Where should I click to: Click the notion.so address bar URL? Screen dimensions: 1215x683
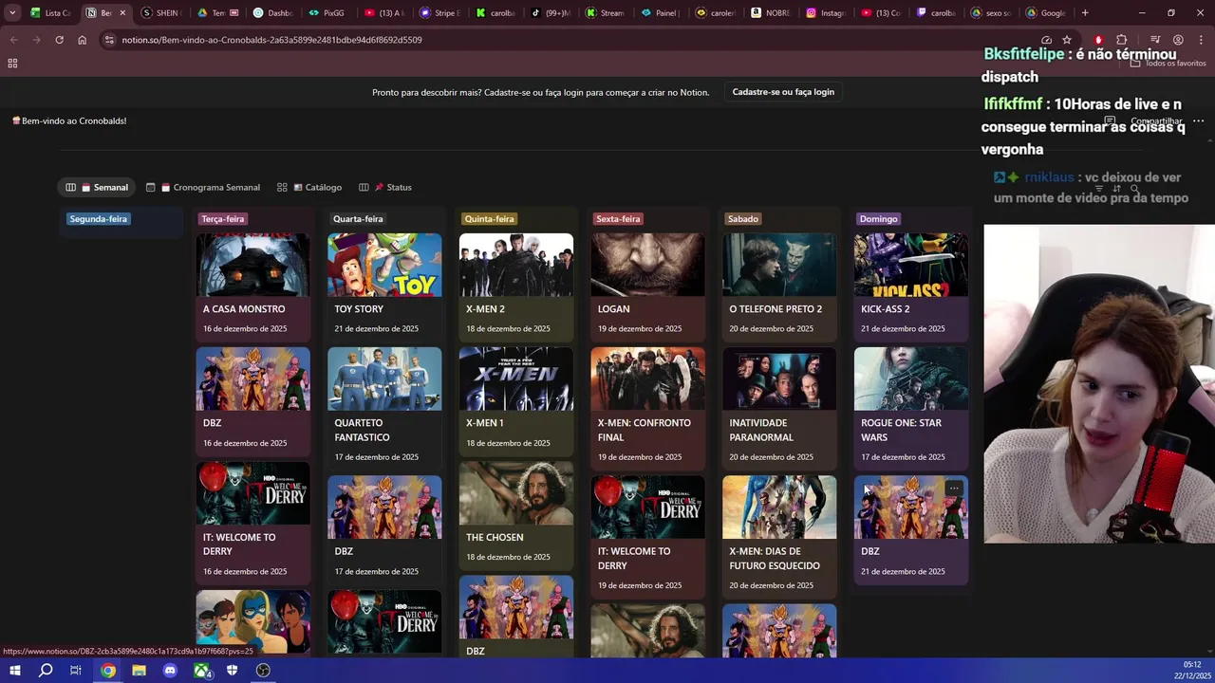click(271, 40)
